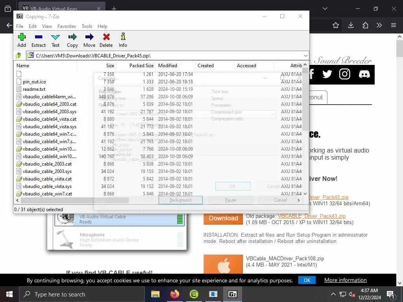This screenshot has height=302, width=403.
Task: Click the Discord icon on the webpage
Action: point(364,74)
